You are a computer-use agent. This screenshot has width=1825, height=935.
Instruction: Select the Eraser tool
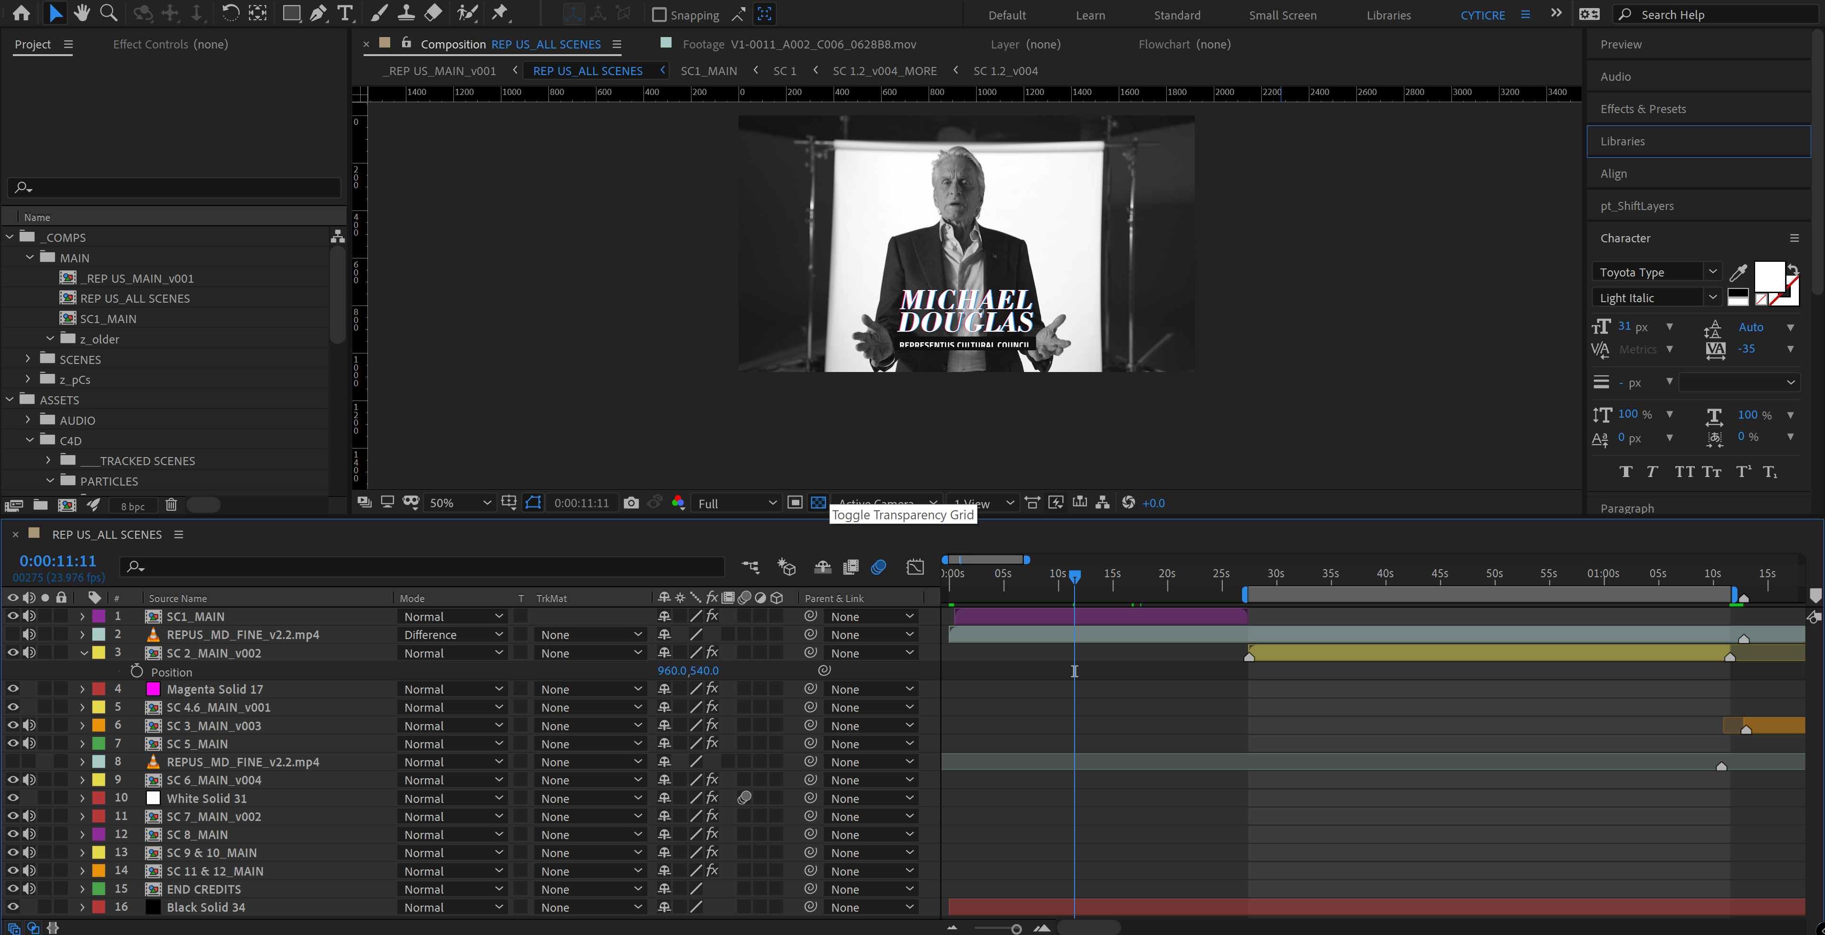[433, 13]
